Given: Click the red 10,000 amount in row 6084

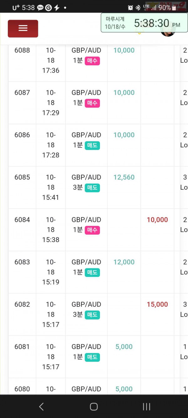Looking at the screenshot, I should click(x=157, y=220).
